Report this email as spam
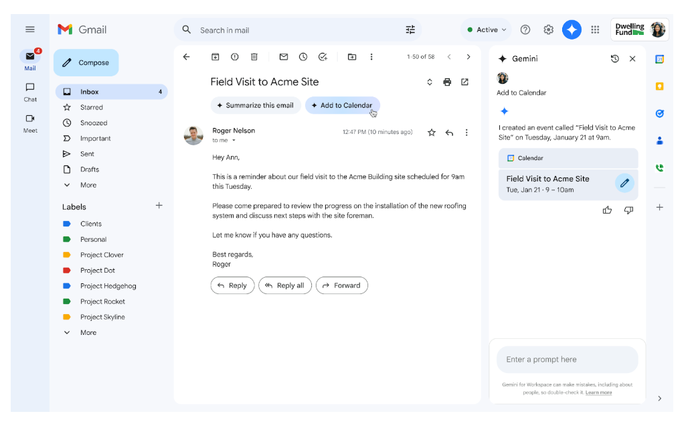This screenshot has height=434, width=696. pos(235,57)
